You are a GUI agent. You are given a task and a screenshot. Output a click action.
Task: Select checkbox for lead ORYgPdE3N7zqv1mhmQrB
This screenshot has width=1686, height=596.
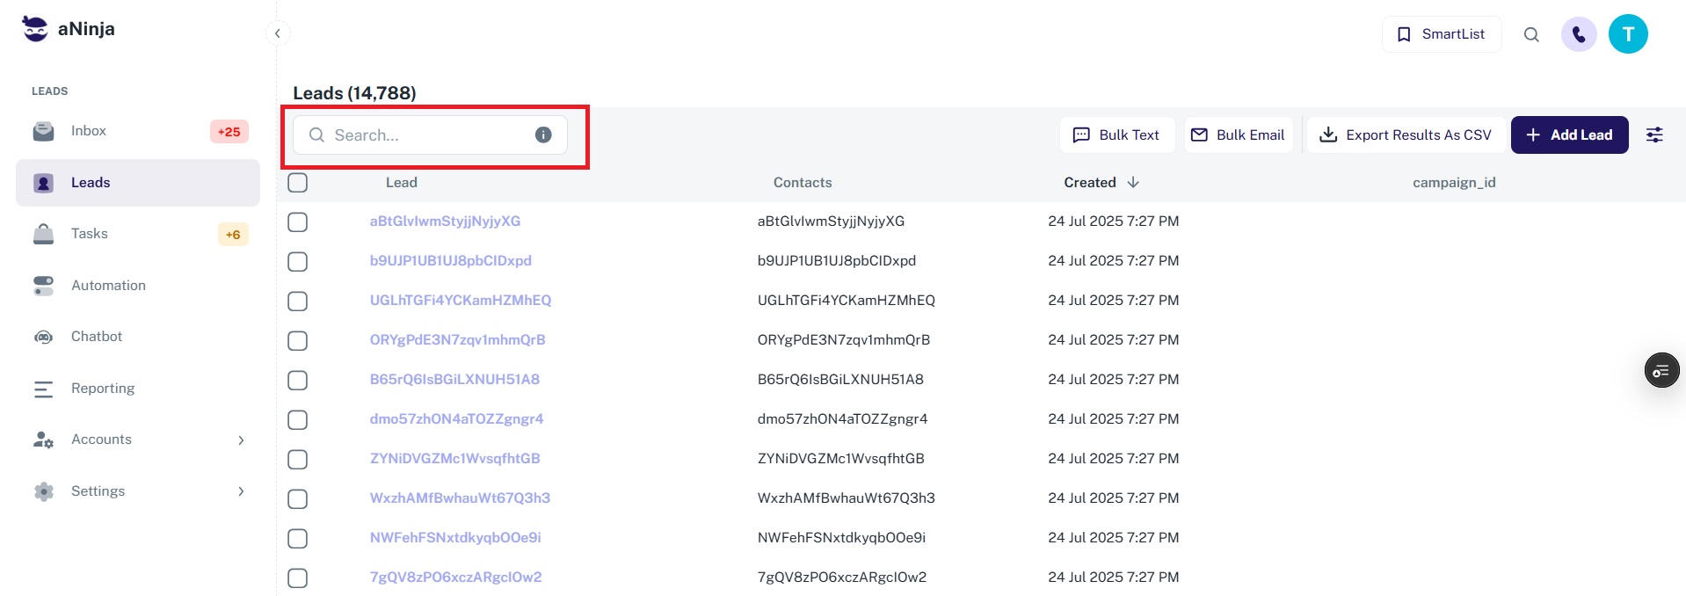[298, 340]
